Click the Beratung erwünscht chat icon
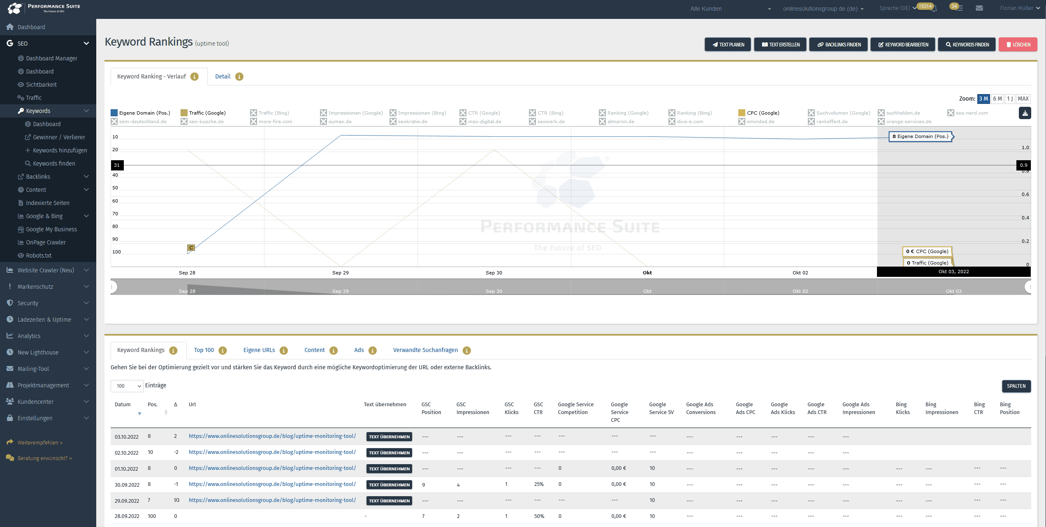The width and height of the screenshot is (1046, 527). coord(10,458)
